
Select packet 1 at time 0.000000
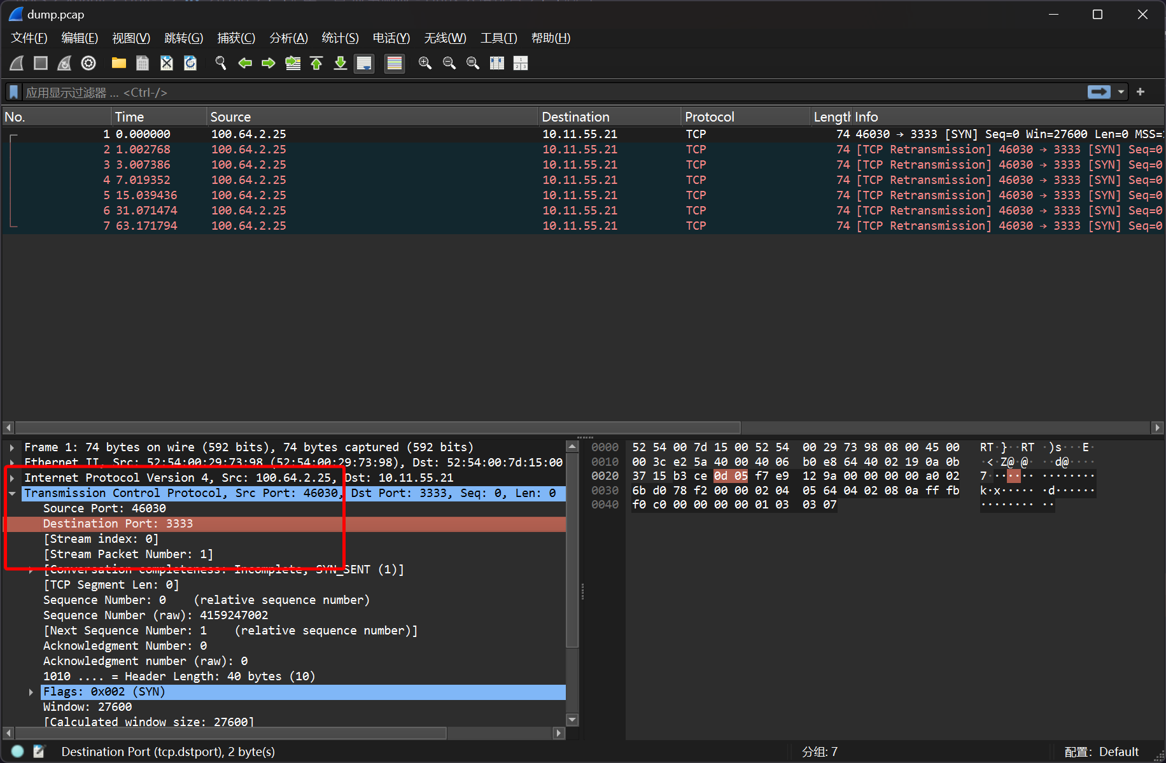click(x=583, y=134)
